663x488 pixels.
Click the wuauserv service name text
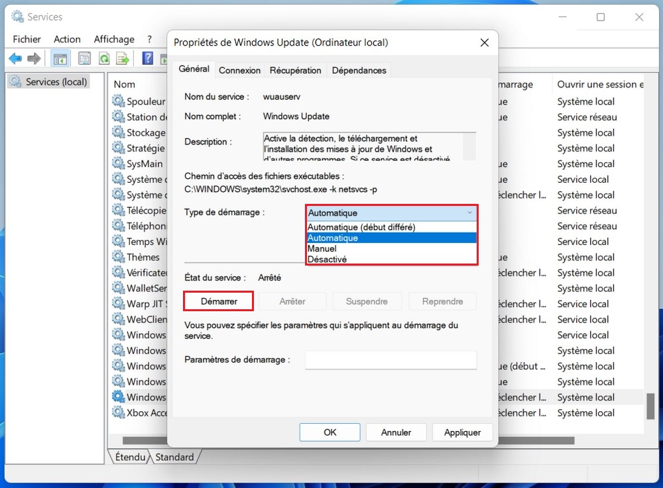pos(281,97)
